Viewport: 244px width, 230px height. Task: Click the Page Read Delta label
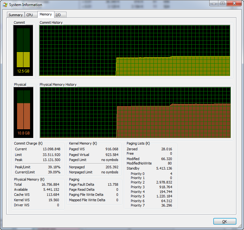[82, 190]
